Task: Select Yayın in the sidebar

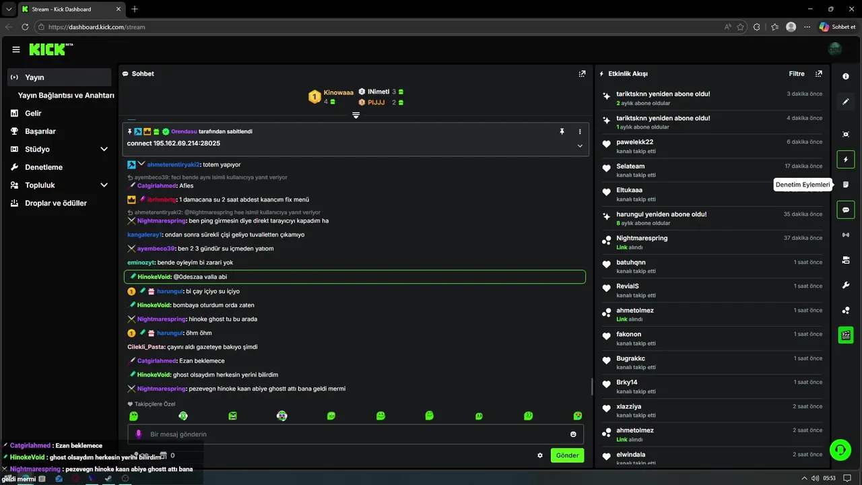Action: [x=59, y=77]
